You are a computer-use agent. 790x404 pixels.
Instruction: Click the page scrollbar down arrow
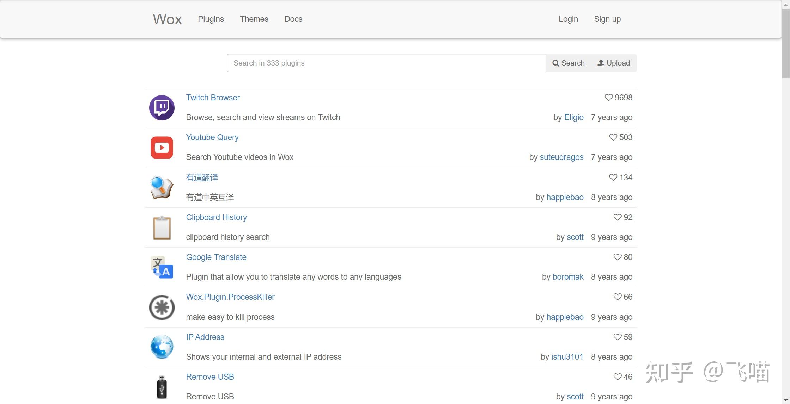point(786,400)
